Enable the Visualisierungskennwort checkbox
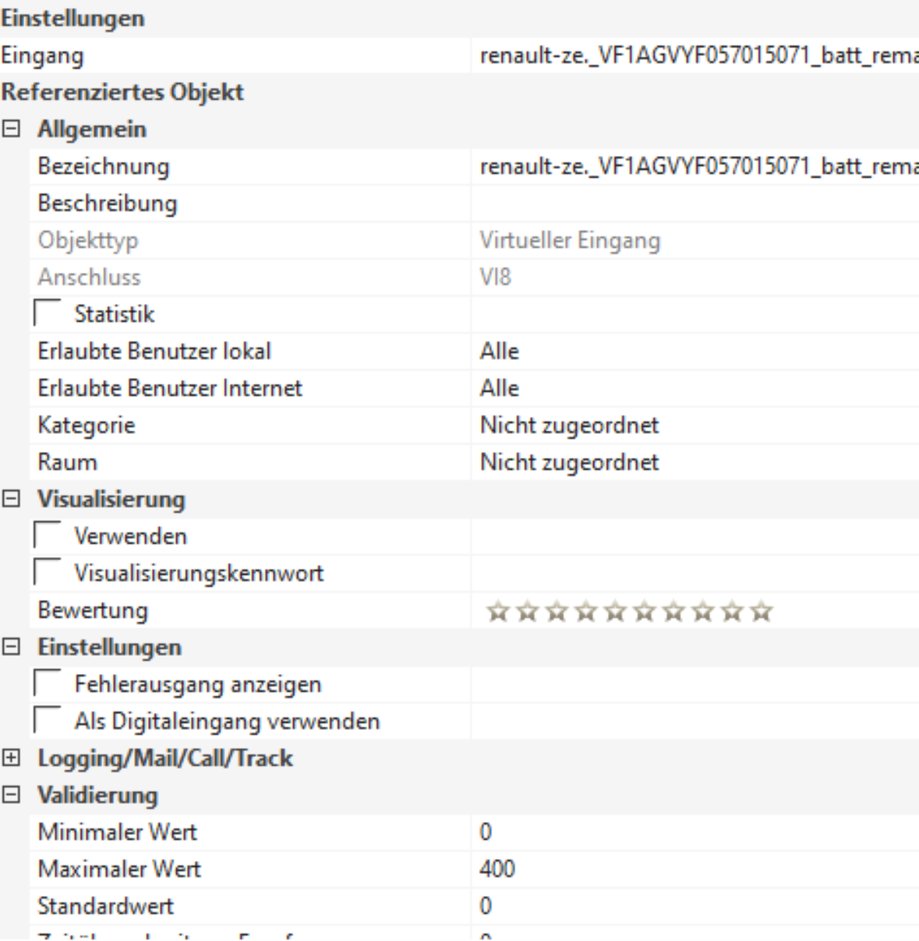 click(x=48, y=573)
